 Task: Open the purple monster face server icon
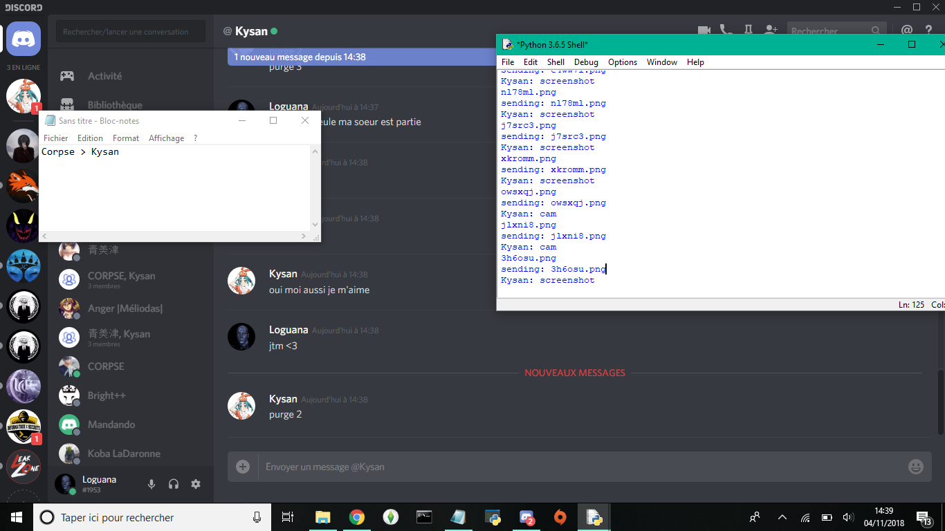point(24,226)
